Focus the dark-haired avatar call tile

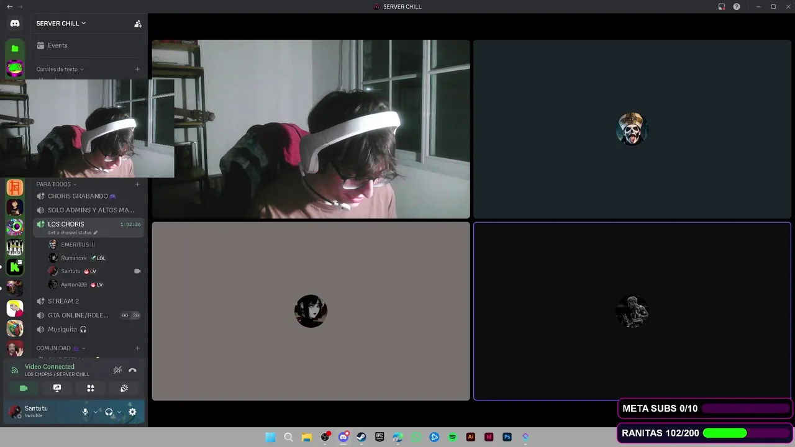tap(311, 311)
